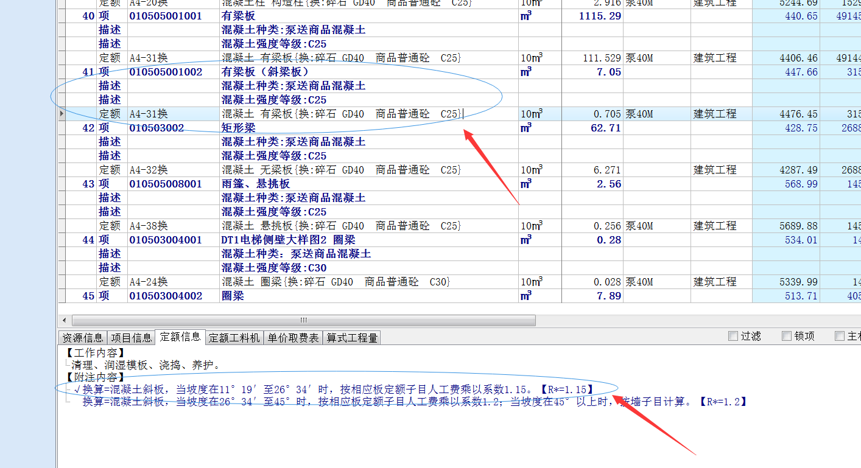Image resolution: width=861 pixels, height=468 pixels.
Task: Open the 项目信息 tab
Action: 132,337
